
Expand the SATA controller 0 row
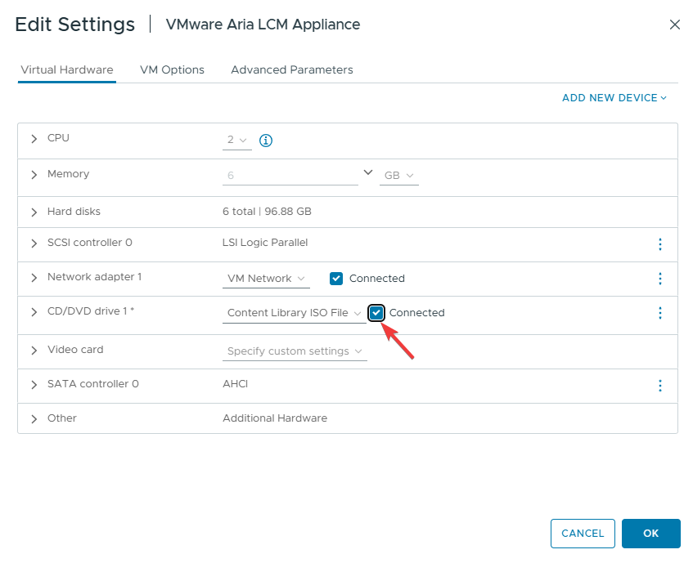[34, 385]
